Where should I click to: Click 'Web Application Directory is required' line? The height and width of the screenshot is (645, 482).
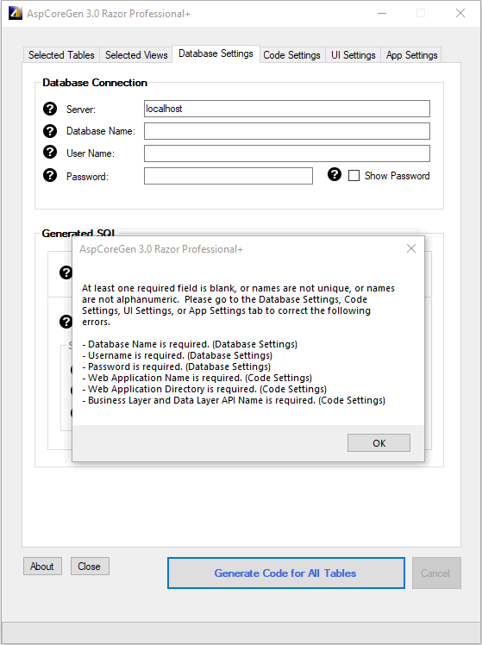[x=204, y=389]
